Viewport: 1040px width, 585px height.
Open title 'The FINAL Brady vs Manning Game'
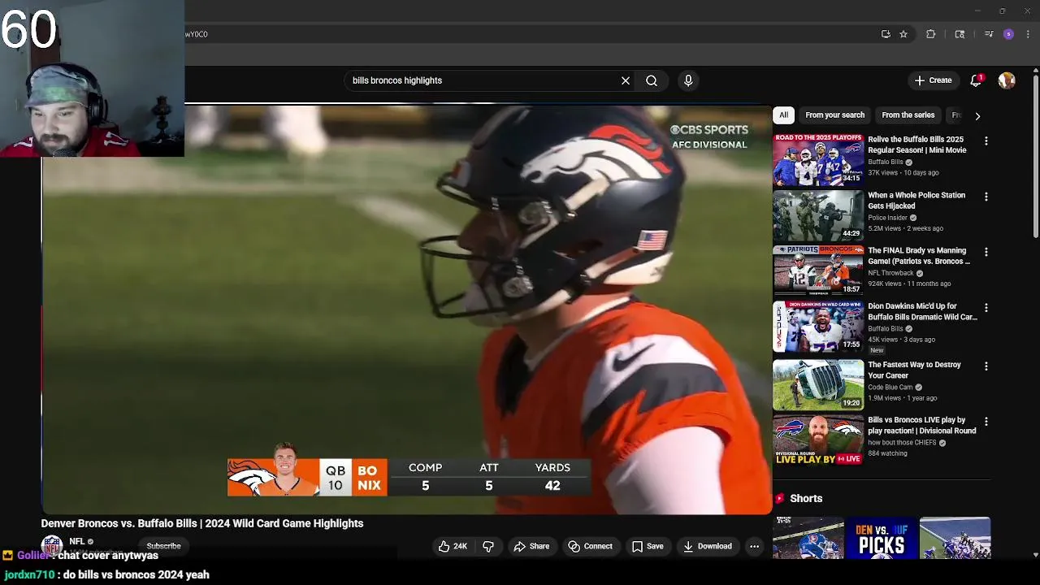919,256
